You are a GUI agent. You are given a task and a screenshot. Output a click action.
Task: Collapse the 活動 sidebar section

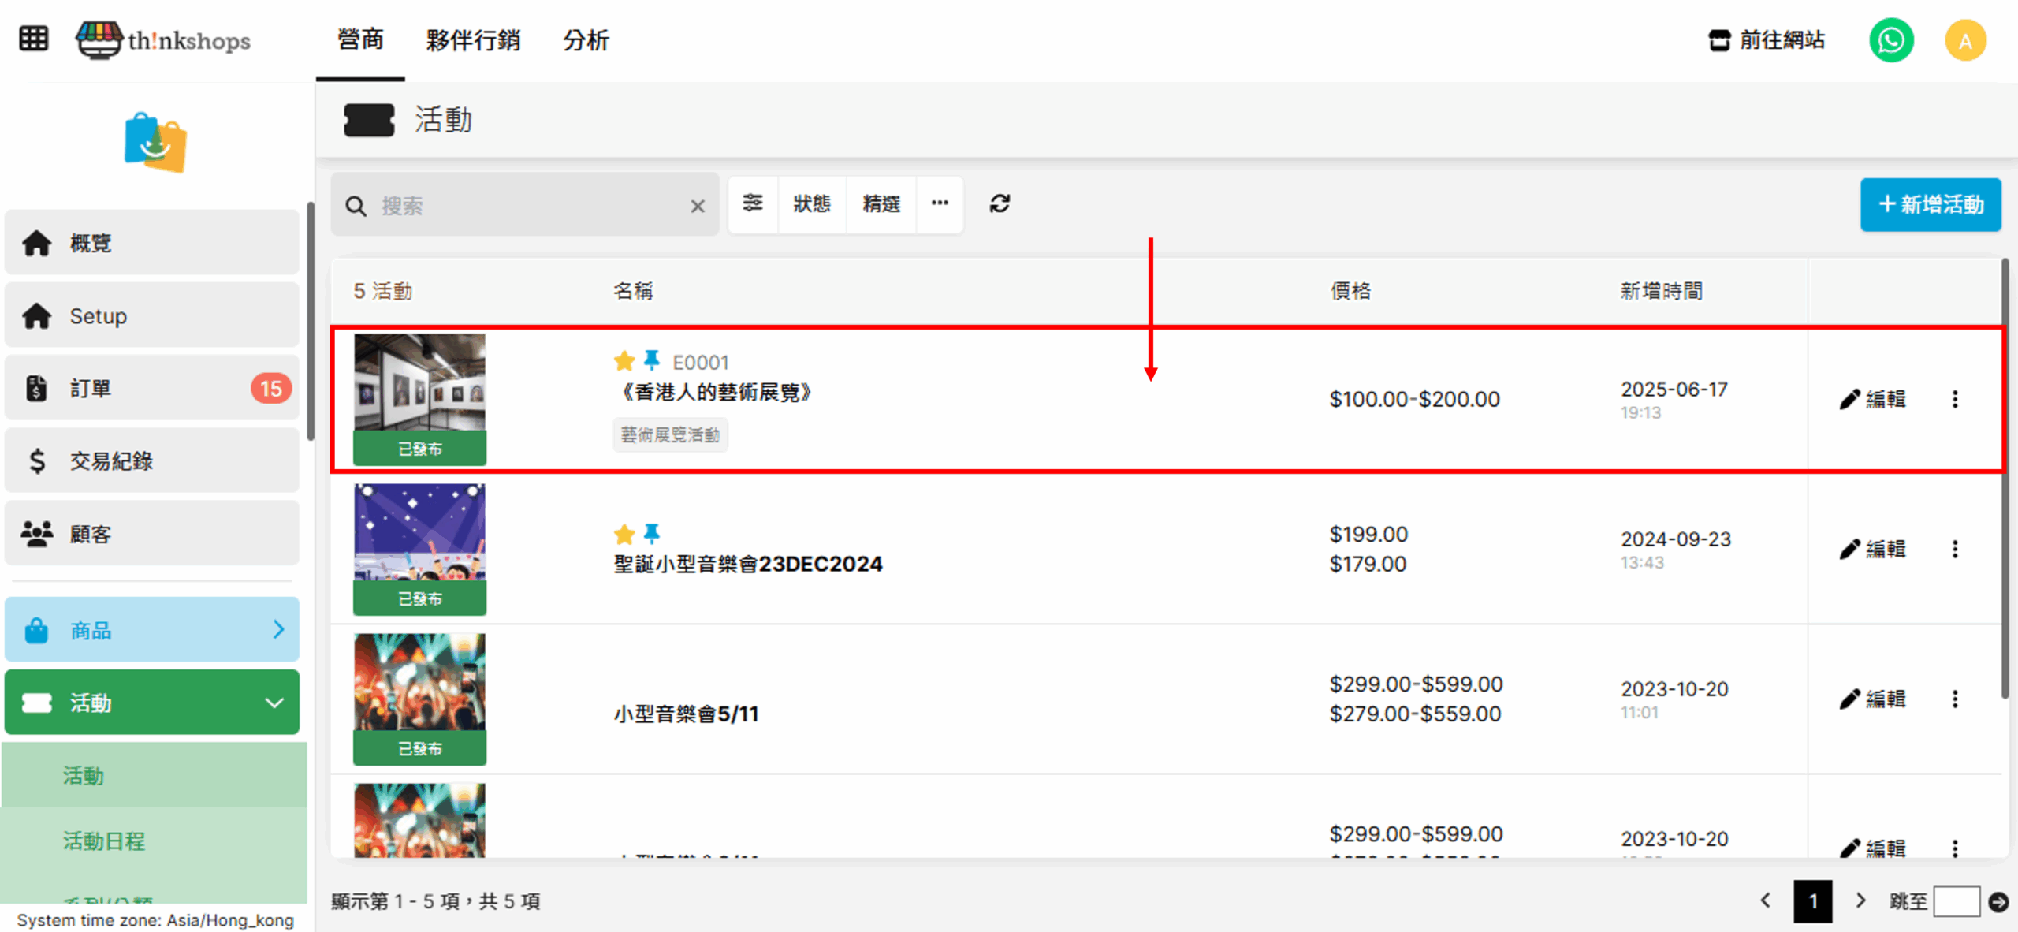click(152, 702)
